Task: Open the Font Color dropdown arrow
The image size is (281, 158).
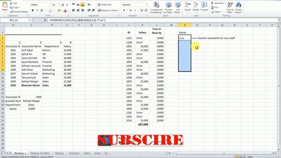Action: (x=68, y=11)
